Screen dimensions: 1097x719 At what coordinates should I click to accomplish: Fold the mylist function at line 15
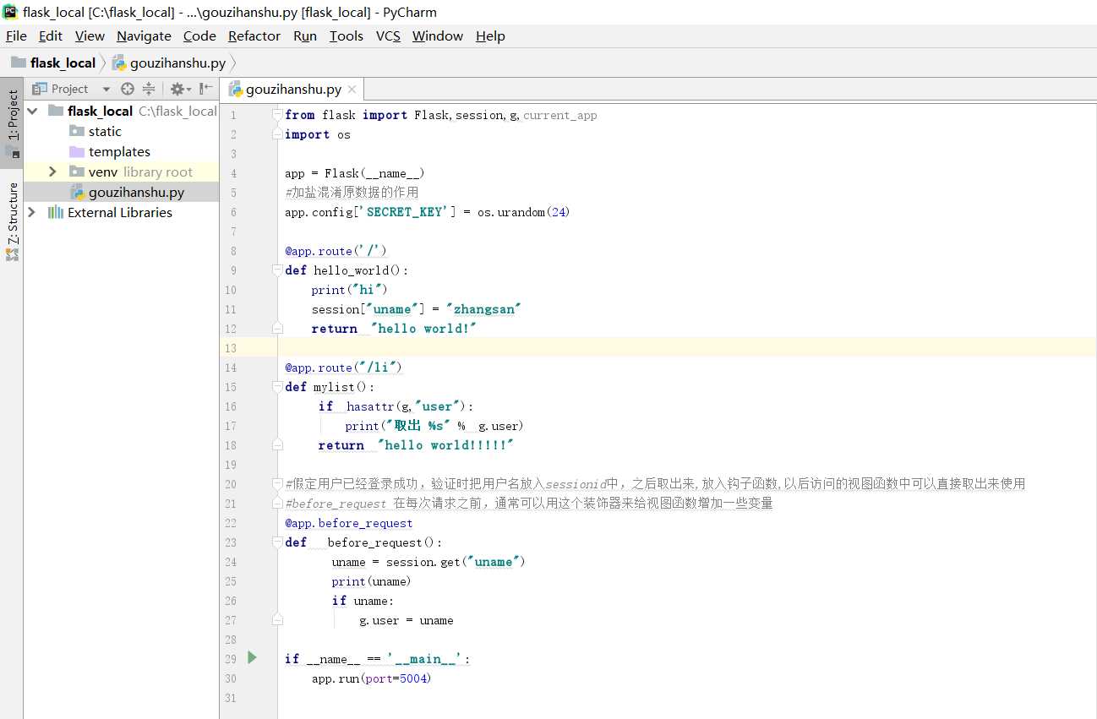277,386
